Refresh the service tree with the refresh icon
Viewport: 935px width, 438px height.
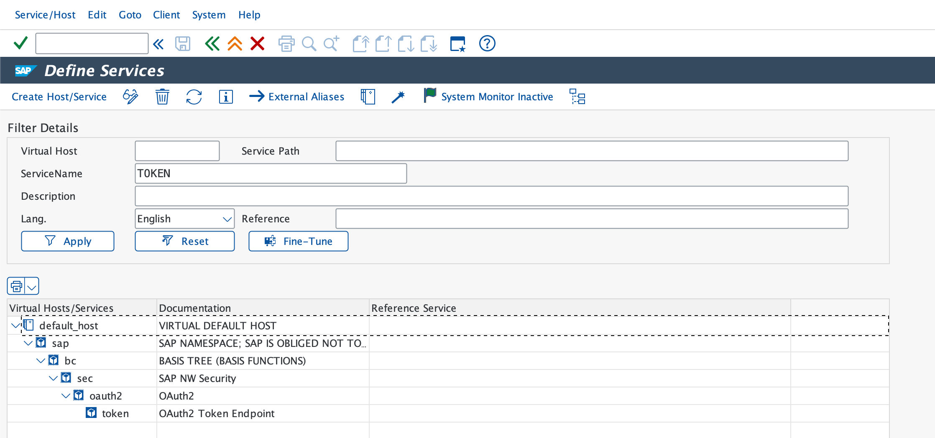coord(194,97)
